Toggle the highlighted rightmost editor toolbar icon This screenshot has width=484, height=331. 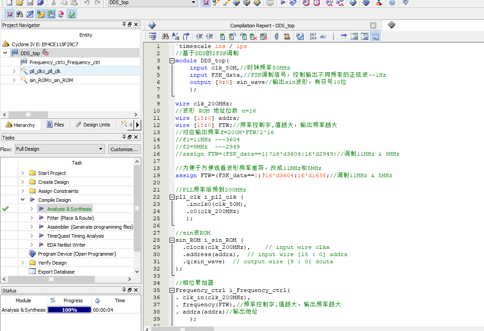(375, 36)
